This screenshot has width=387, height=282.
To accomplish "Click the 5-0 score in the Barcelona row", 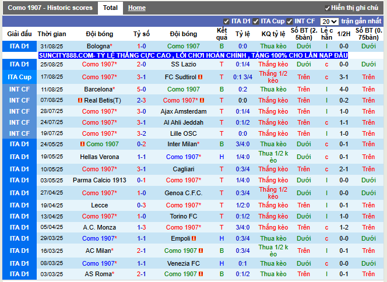I will (x=142, y=89).
